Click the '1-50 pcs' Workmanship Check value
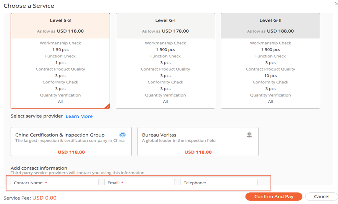Viewport: 338px width, 204px height. [60, 50]
